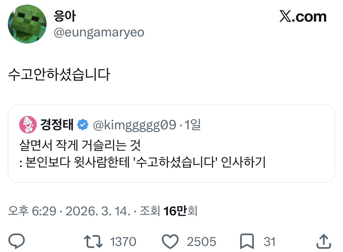Bookmark this tweet
The image size is (343, 252).
pos(248,241)
